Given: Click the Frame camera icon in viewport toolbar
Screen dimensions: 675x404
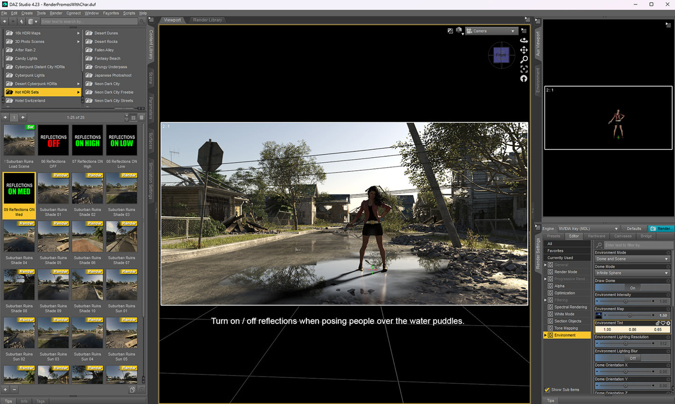Looking at the screenshot, I should (x=524, y=69).
